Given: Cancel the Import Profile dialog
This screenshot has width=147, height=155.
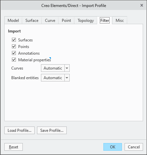Looking at the screenshot, I should (134, 147).
